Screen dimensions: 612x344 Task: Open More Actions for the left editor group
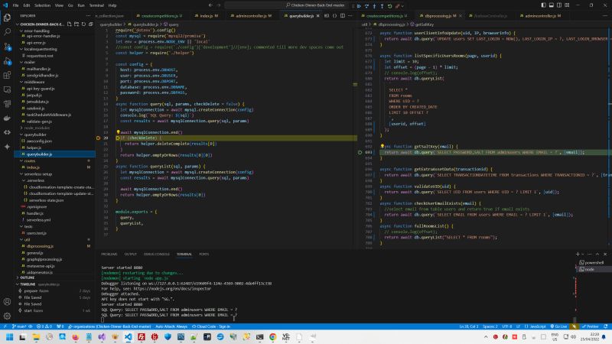(350, 16)
